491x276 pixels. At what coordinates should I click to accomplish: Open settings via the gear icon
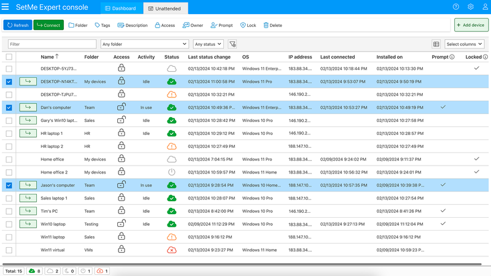[471, 7]
